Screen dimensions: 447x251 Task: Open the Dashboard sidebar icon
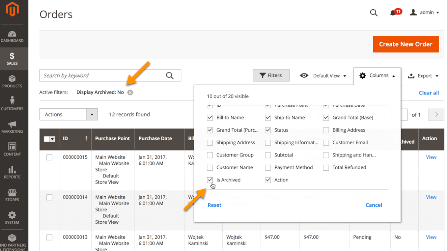click(x=12, y=36)
